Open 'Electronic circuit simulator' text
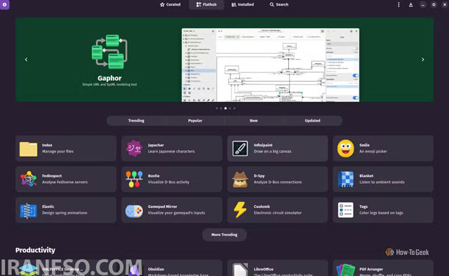The width and height of the screenshot is (449, 276). [278, 213]
